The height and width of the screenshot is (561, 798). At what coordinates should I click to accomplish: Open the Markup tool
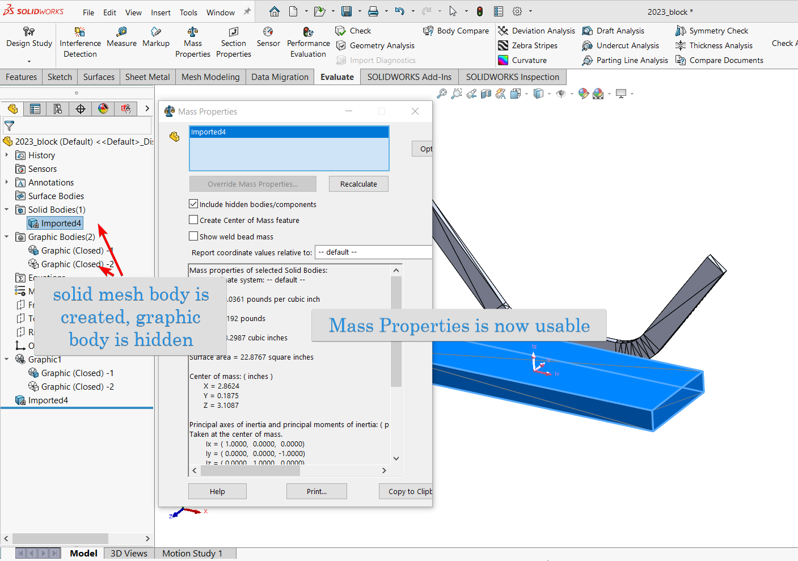156,37
